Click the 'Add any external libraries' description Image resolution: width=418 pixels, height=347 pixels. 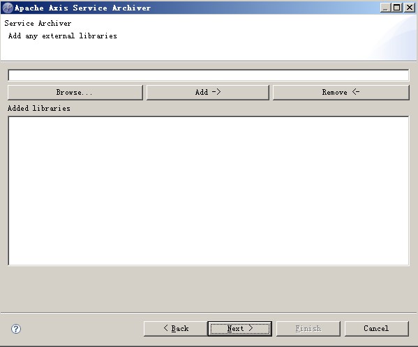(63, 36)
